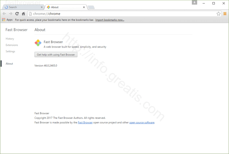Open the browser hamburger menu

pos(225,14)
